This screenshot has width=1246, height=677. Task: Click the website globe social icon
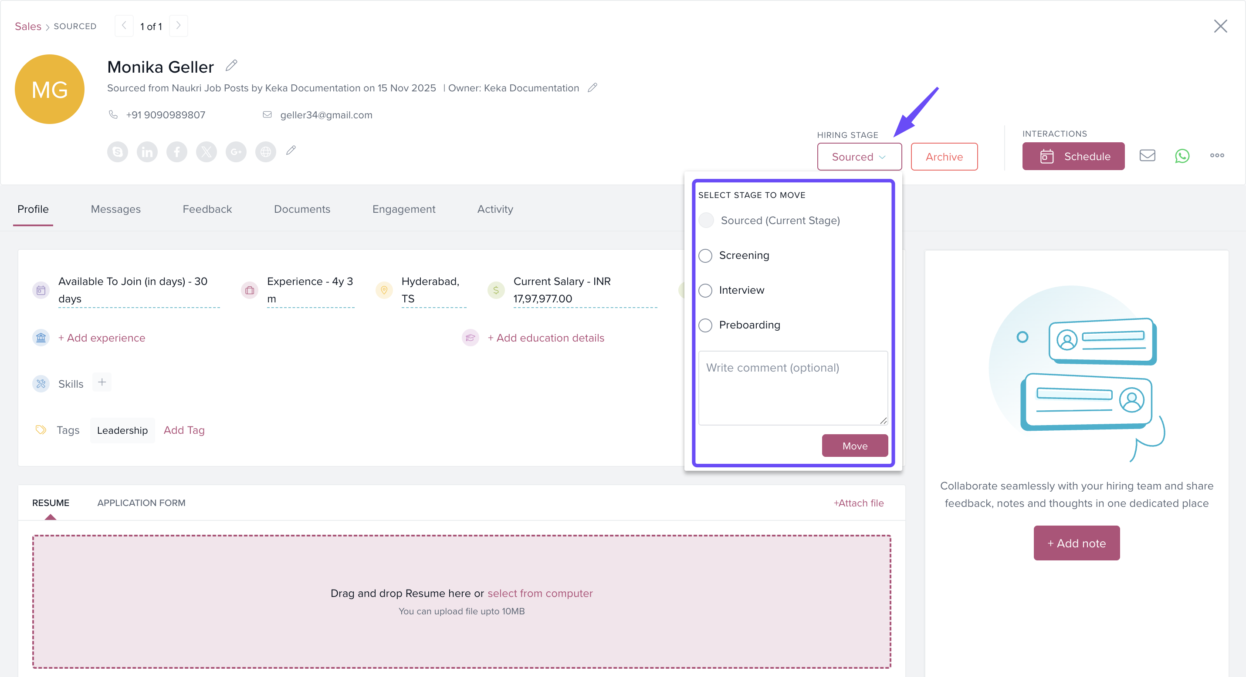(266, 152)
